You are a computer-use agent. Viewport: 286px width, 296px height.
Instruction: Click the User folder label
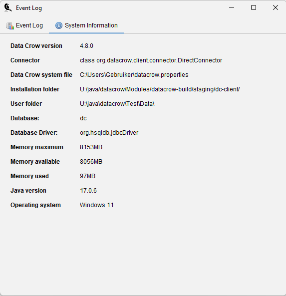(26, 104)
